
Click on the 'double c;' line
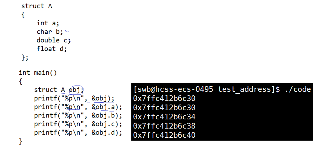[54, 40]
